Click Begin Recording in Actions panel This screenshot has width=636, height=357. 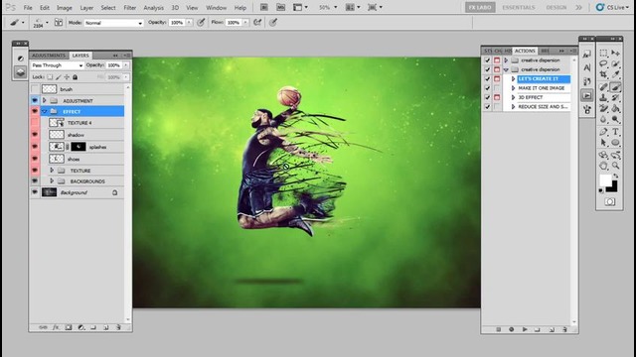[512, 329]
